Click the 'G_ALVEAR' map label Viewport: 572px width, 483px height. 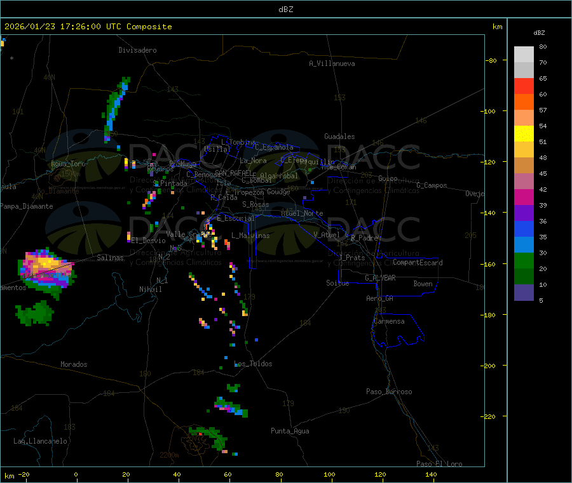click(380, 278)
